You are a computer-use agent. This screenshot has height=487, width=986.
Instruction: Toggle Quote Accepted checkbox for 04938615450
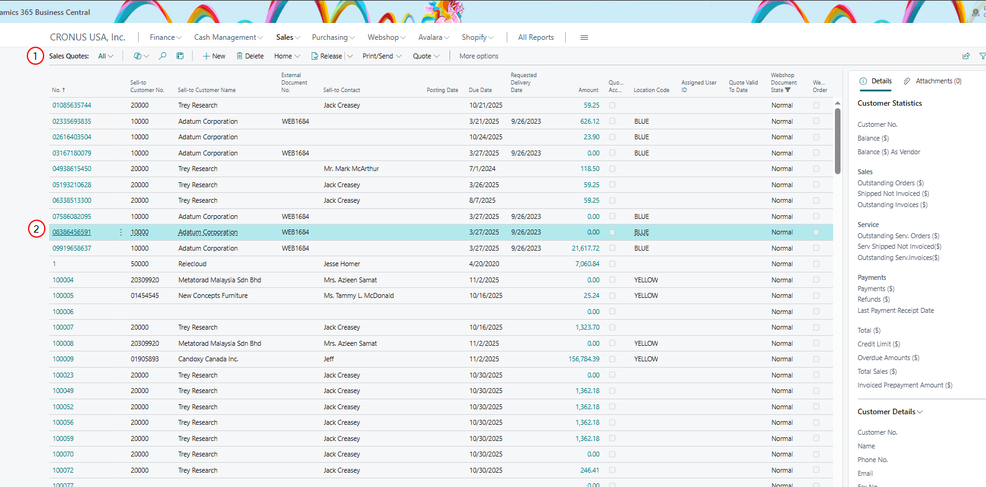[612, 169]
